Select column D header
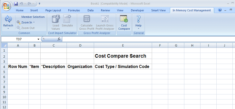 pyautogui.click(x=80, y=46)
